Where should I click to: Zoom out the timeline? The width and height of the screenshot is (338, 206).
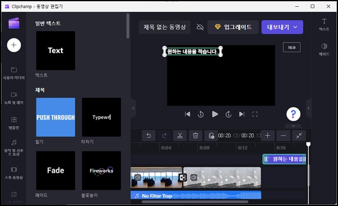pos(283,136)
